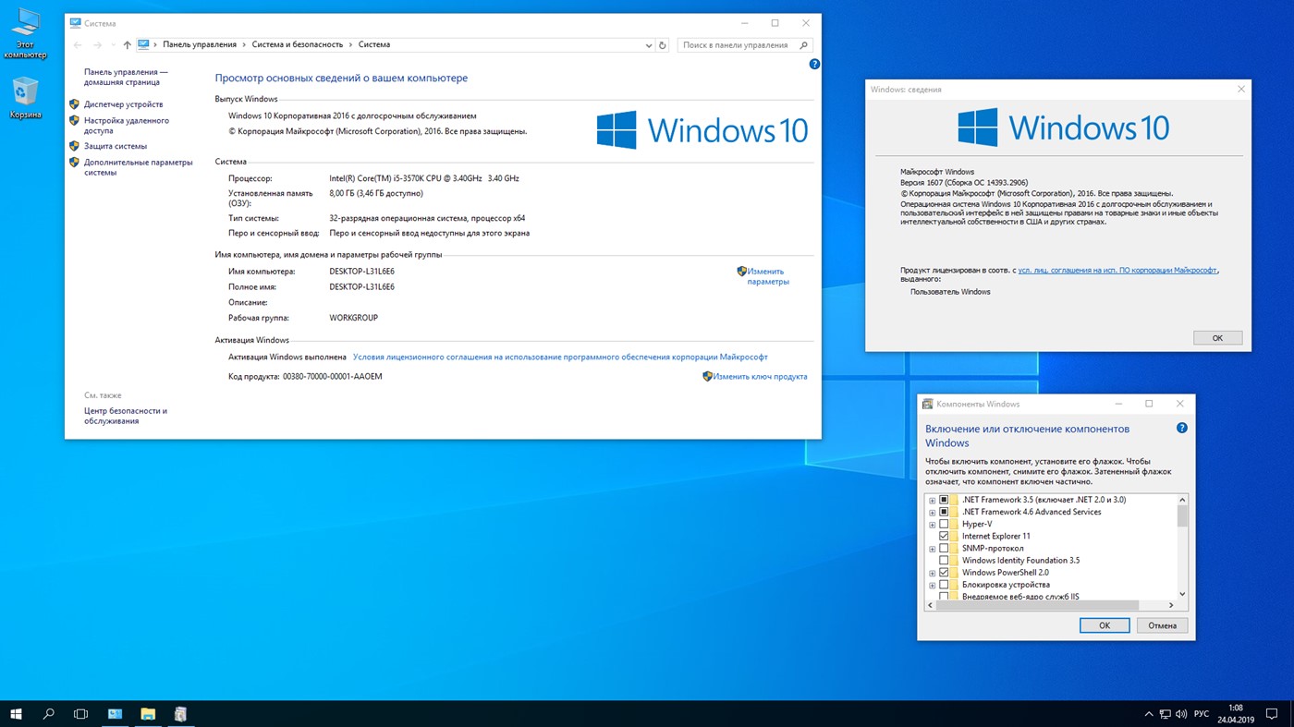Open Настройка удаленного доступа
The image size is (1294, 727).
(x=127, y=126)
